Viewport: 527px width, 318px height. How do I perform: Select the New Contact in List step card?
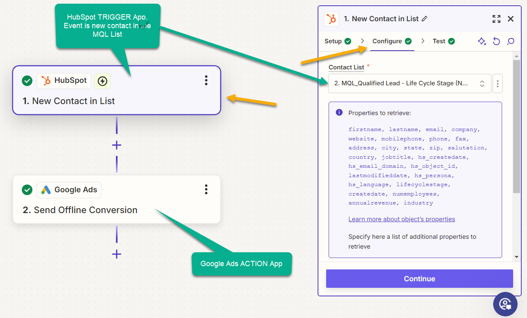tap(117, 90)
